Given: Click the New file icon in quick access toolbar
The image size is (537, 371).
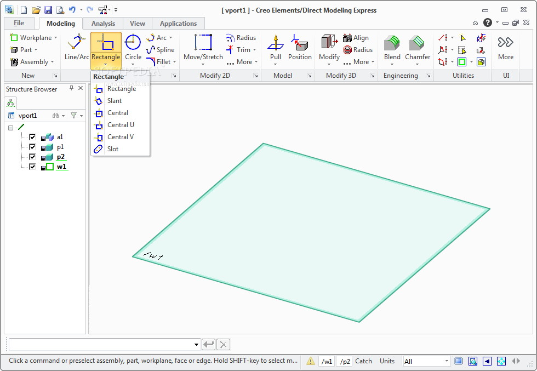Looking at the screenshot, I should pos(24,10).
